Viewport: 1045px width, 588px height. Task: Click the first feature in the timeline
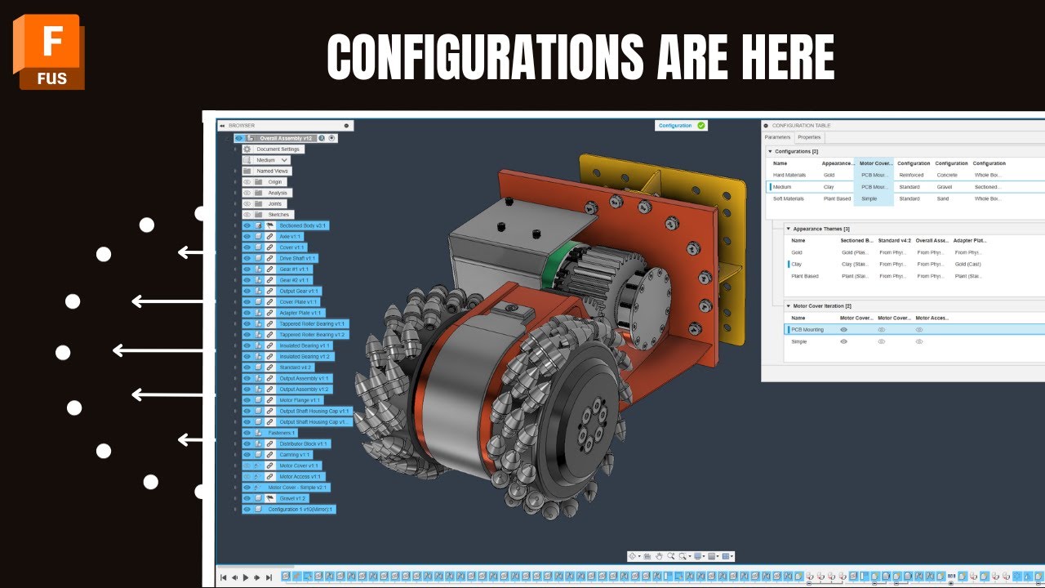[286, 577]
